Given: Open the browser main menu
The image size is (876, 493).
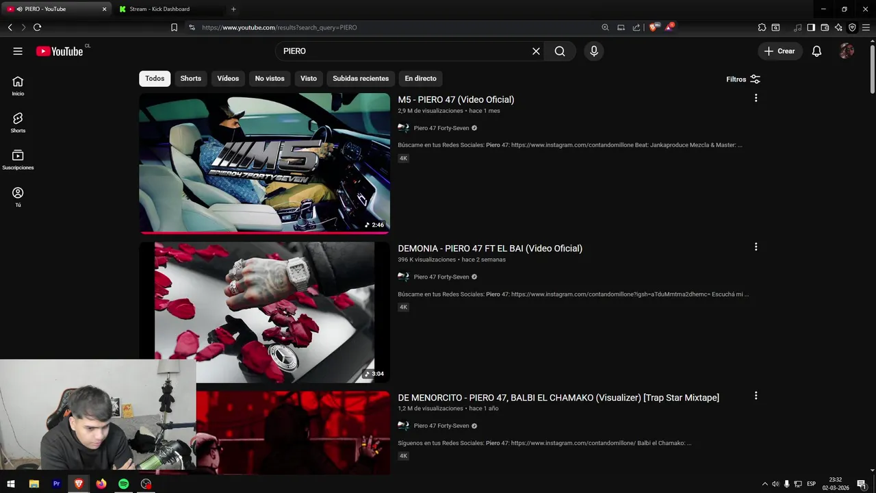Looking at the screenshot, I should pos(866,27).
